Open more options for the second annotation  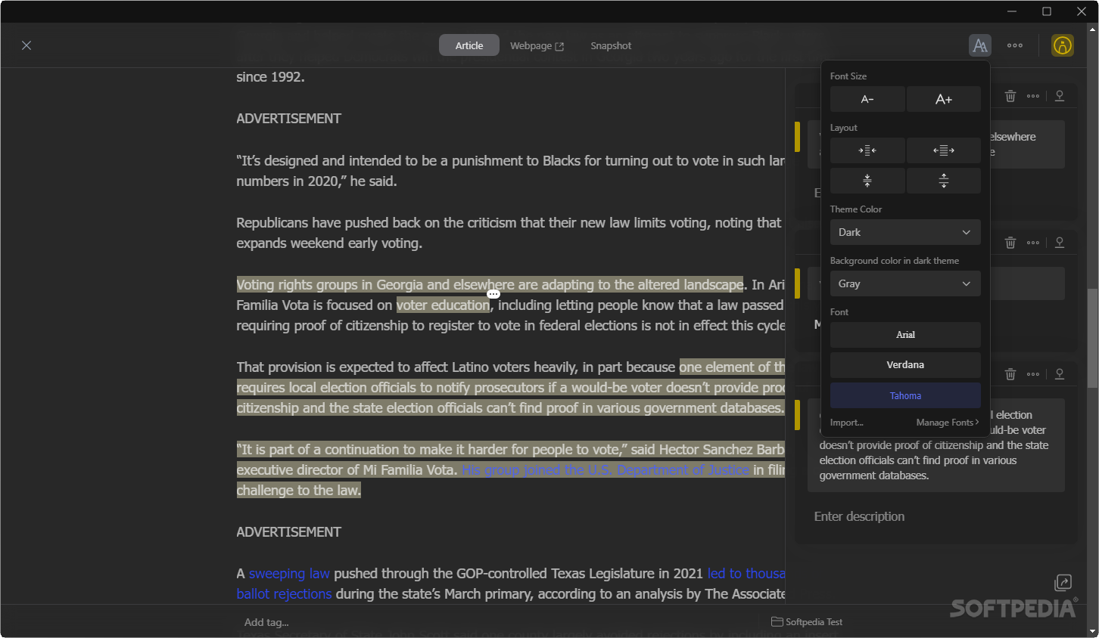(x=1033, y=243)
